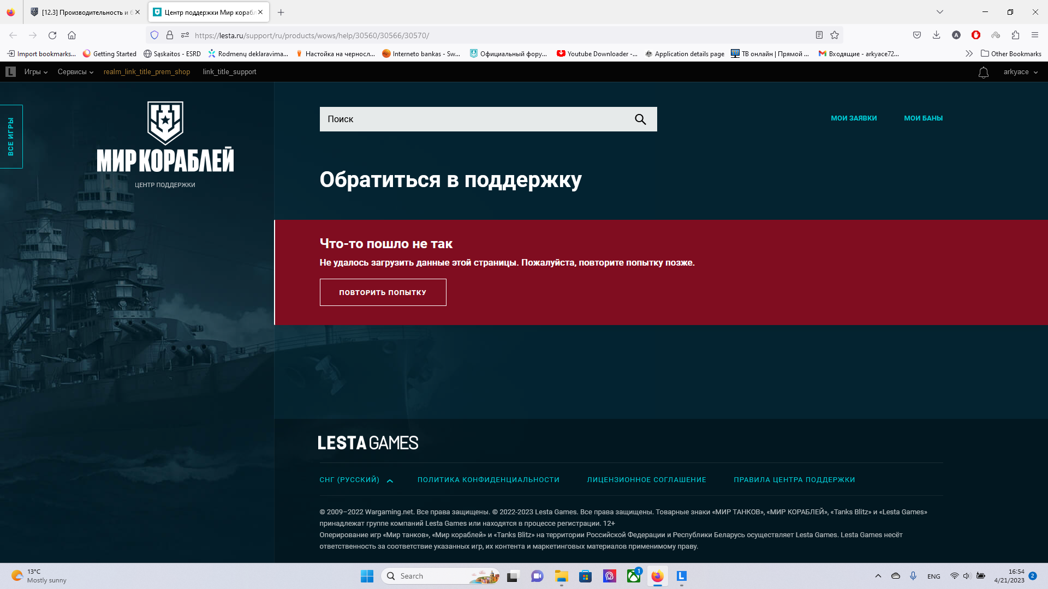
Task: Click the Мир Кораблей emblem logo
Action: [165, 123]
